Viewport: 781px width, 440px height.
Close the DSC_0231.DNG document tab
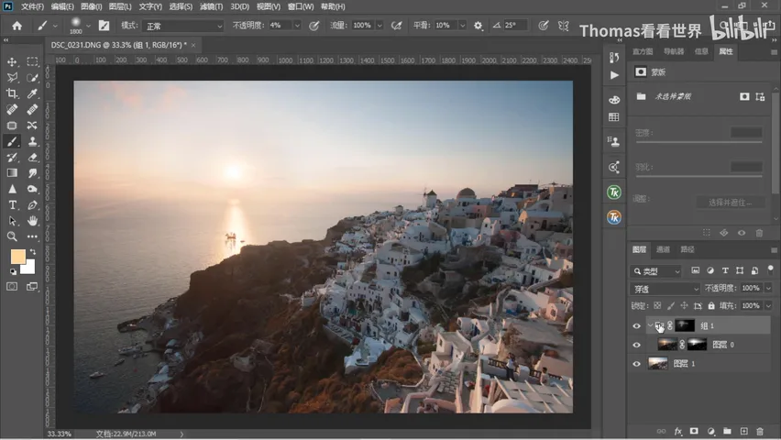[193, 45]
